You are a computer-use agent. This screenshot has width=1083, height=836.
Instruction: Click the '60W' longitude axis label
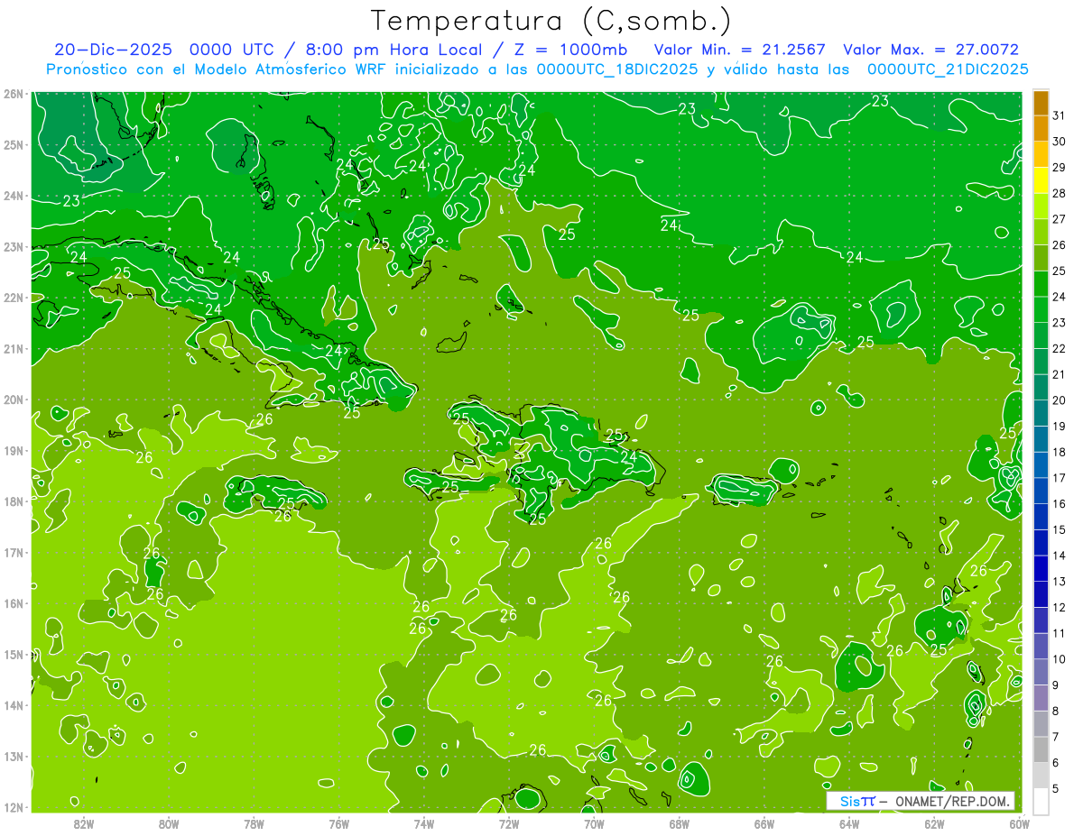coord(1019,824)
